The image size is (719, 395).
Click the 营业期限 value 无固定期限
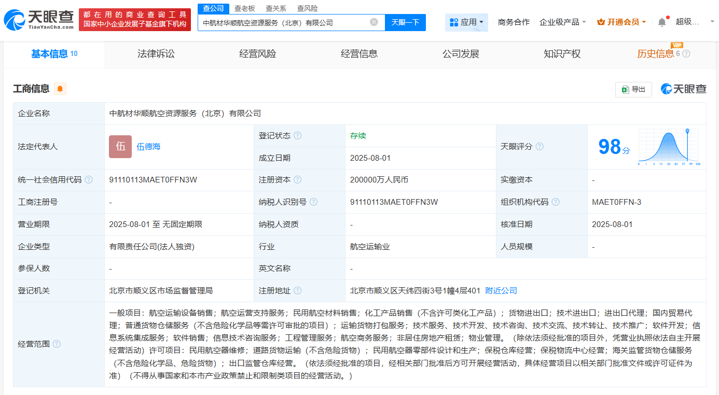[x=182, y=224]
